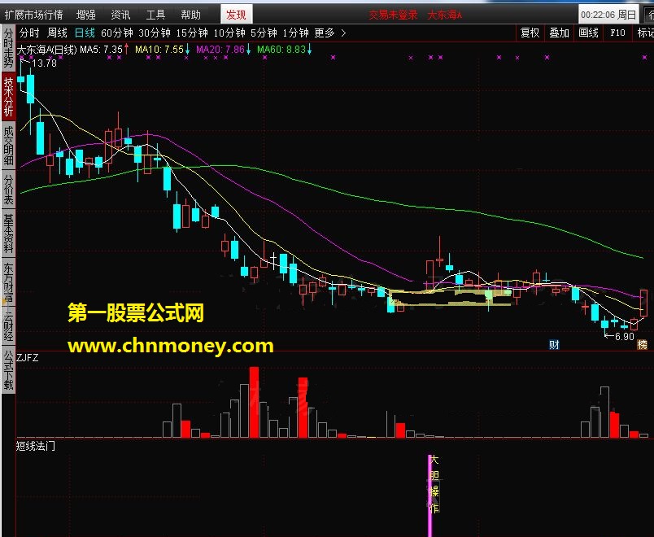Click the MA10: 7.55 indicator label

[159, 50]
